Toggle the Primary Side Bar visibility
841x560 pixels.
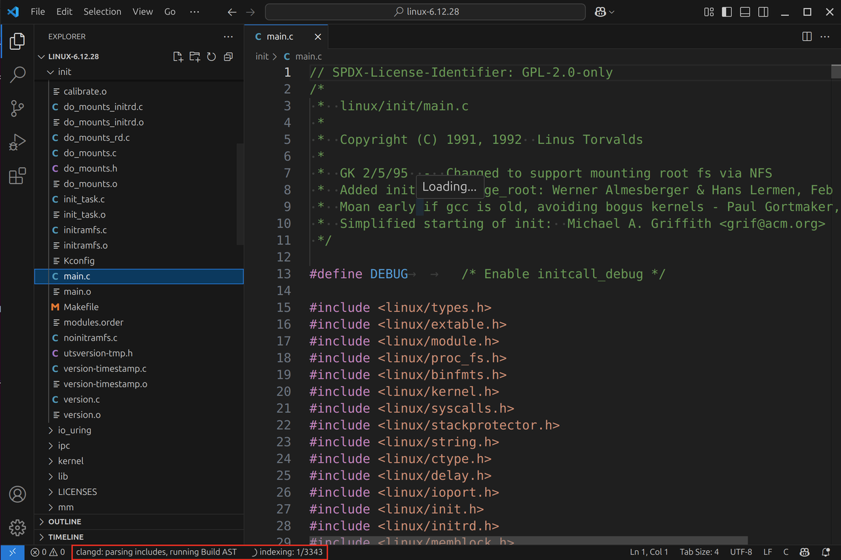tap(727, 12)
